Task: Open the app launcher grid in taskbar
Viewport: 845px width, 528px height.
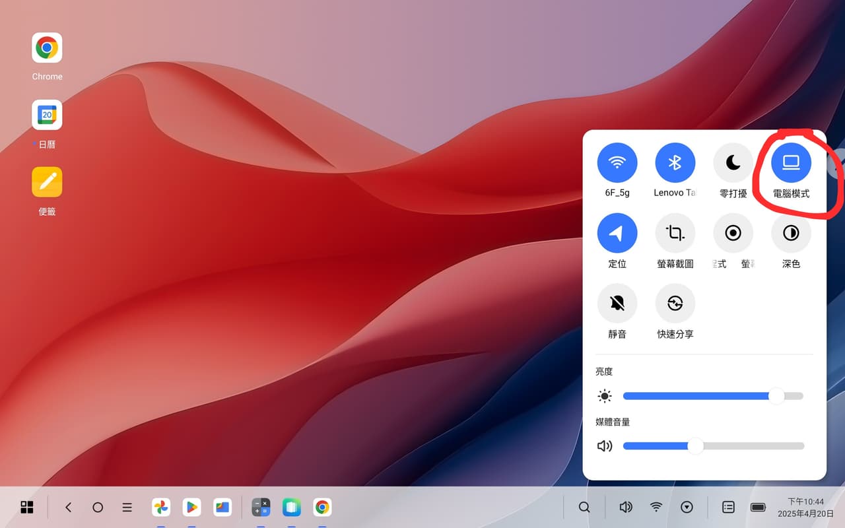Action: click(27, 507)
